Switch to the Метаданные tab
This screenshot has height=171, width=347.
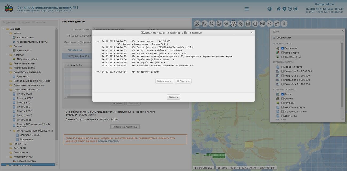pos(75,50)
